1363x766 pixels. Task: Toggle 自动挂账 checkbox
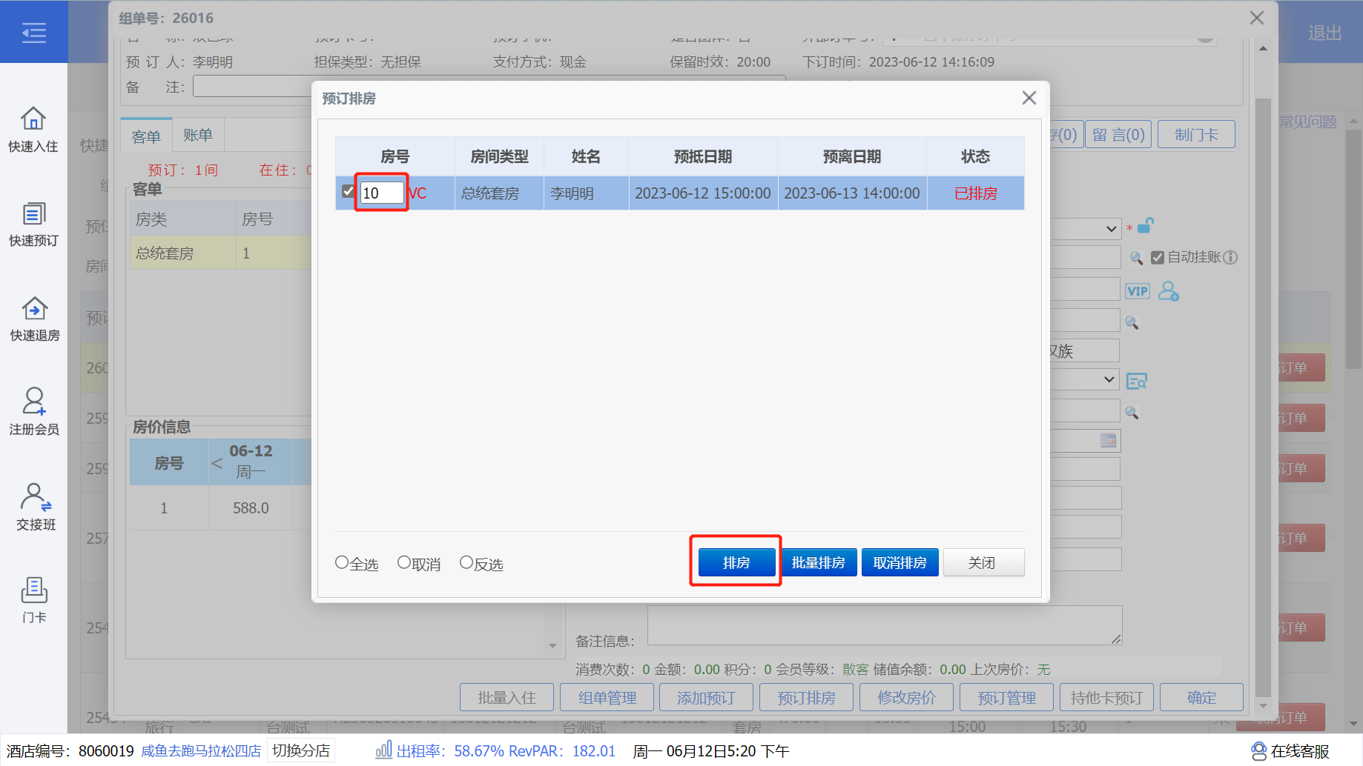click(x=1157, y=258)
